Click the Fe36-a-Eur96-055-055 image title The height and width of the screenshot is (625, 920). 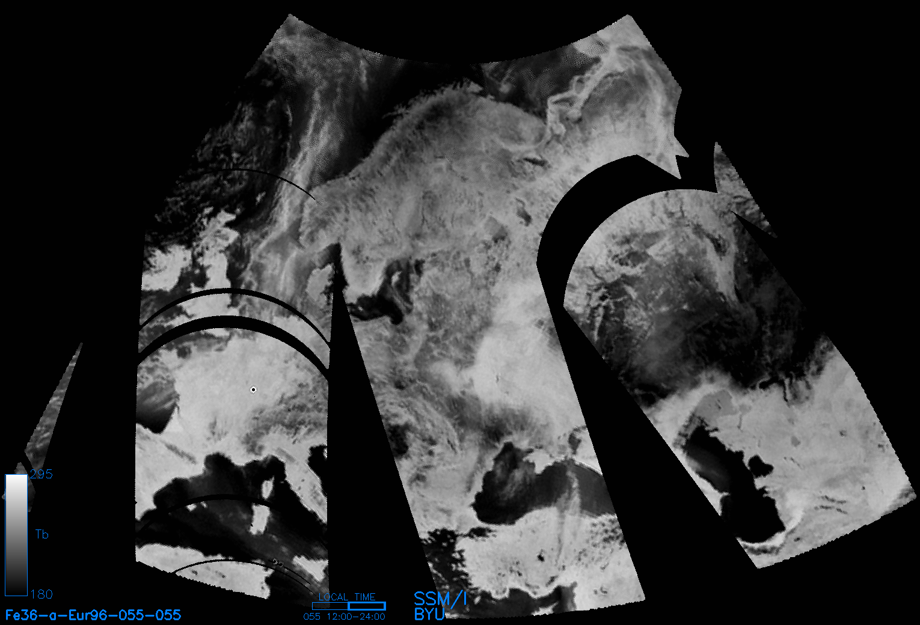pos(93,615)
